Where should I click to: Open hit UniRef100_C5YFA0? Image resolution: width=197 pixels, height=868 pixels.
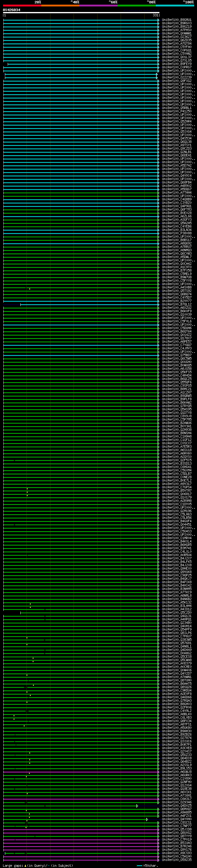[176, 47]
